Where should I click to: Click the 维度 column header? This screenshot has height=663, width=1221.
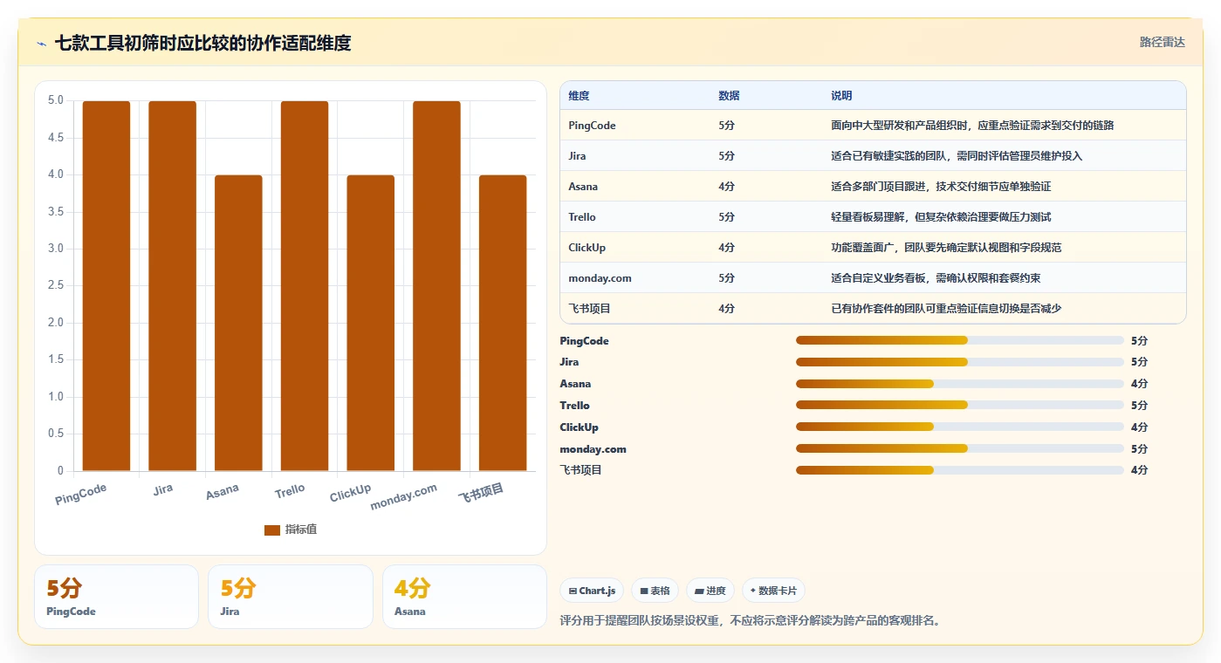point(579,96)
